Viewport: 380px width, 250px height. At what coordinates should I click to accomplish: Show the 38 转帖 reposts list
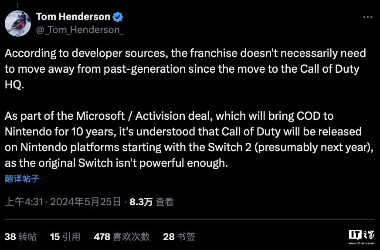[x=20, y=236]
